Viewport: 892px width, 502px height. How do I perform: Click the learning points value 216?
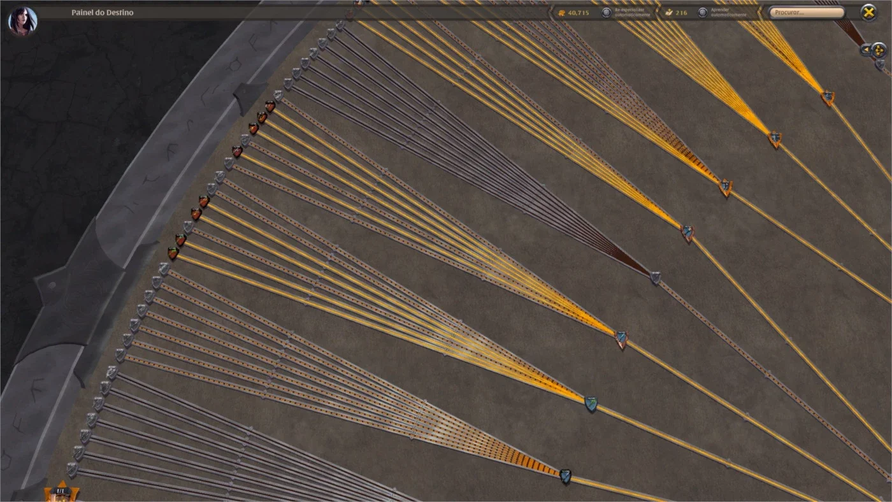(682, 12)
